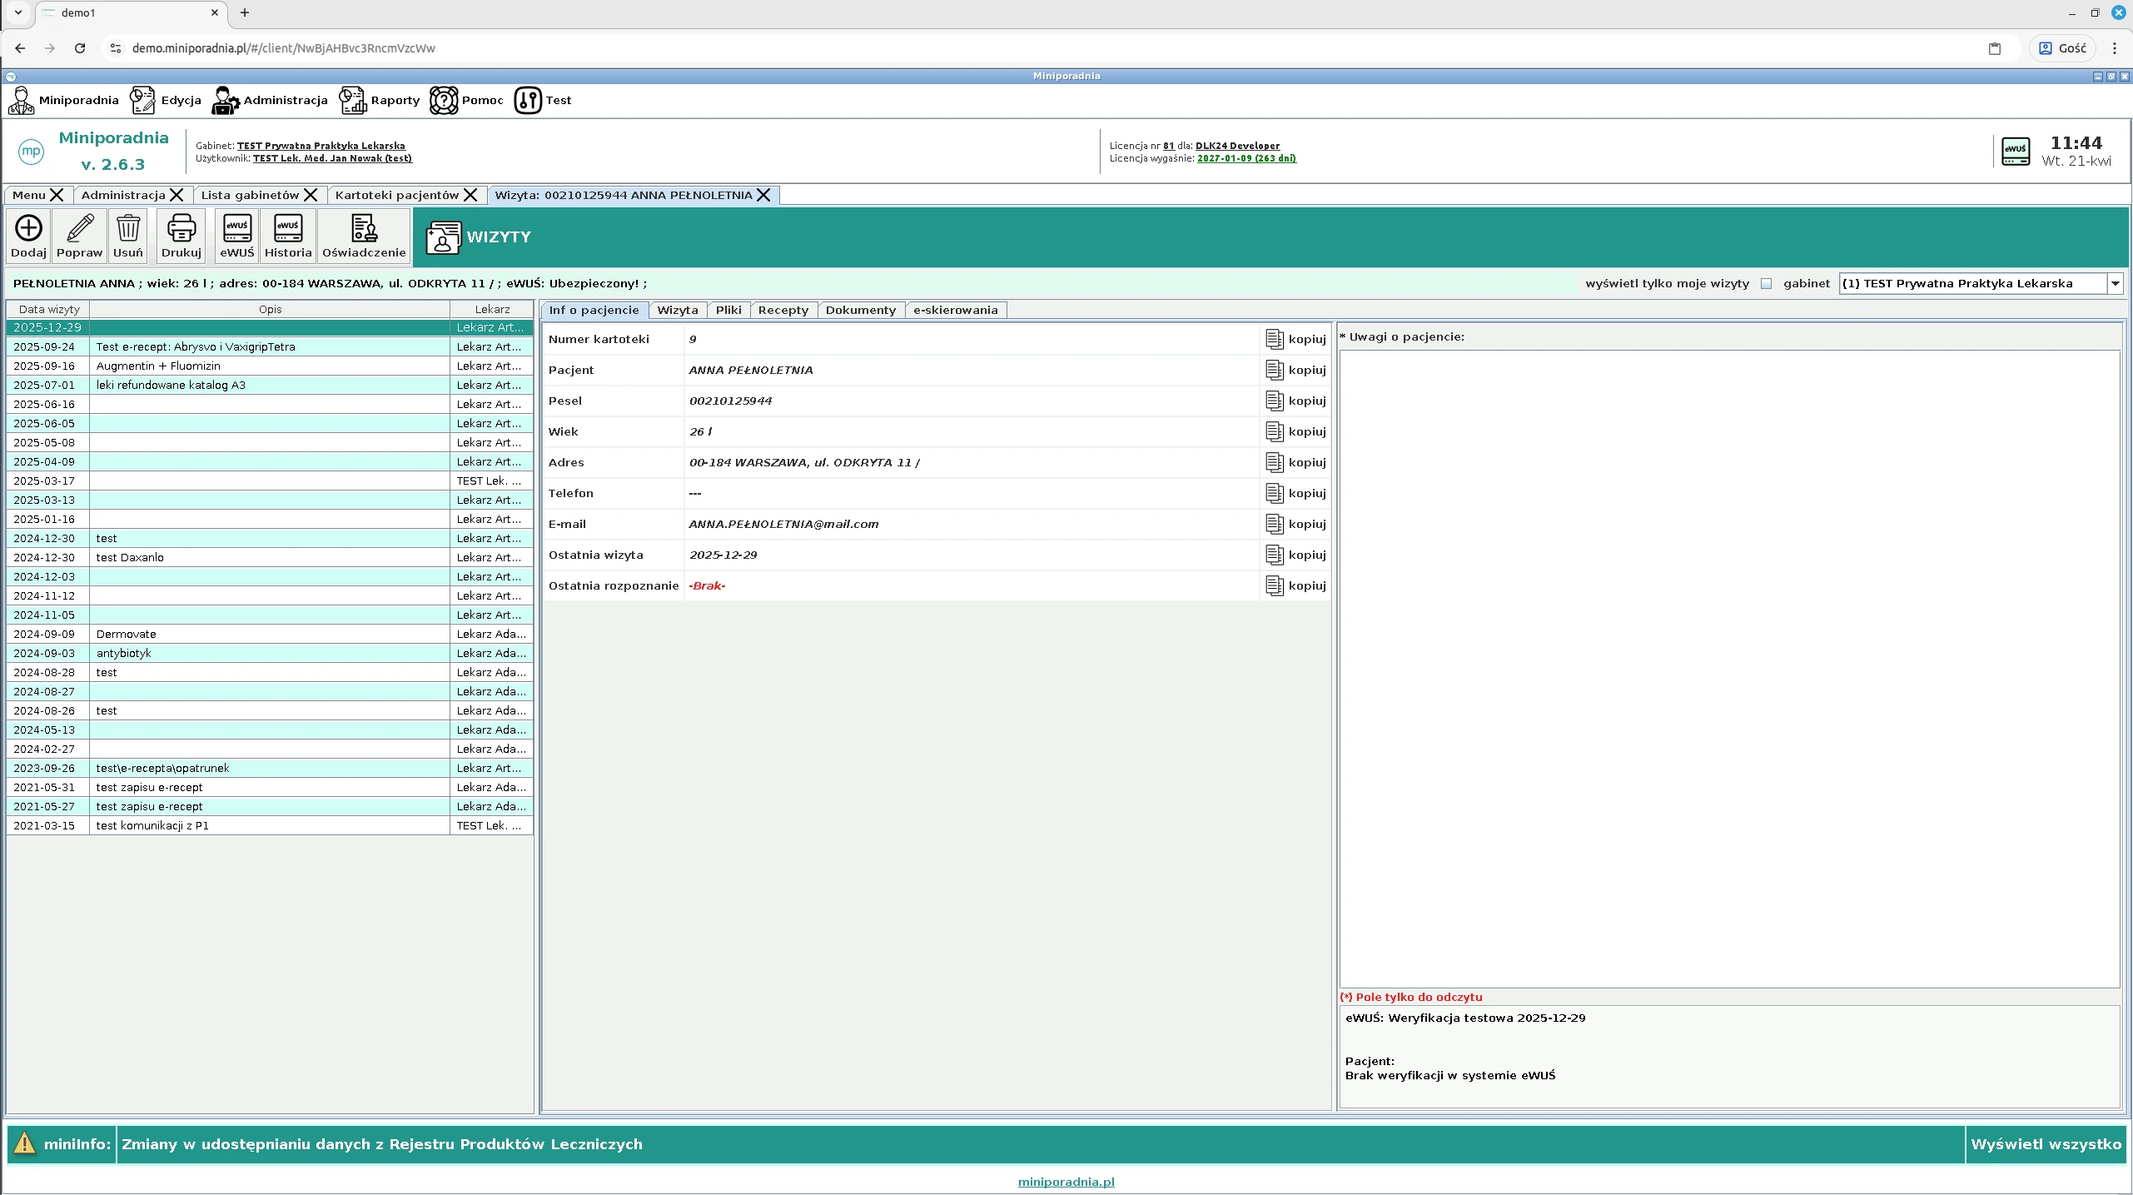2133x1195 pixels.
Task: Switch to the Wizyta tab
Action: (x=678, y=310)
